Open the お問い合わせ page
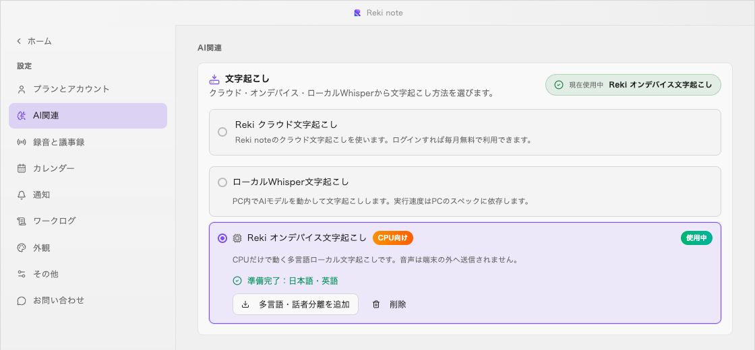Viewport: 755px width, 350px height. [88, 300]
